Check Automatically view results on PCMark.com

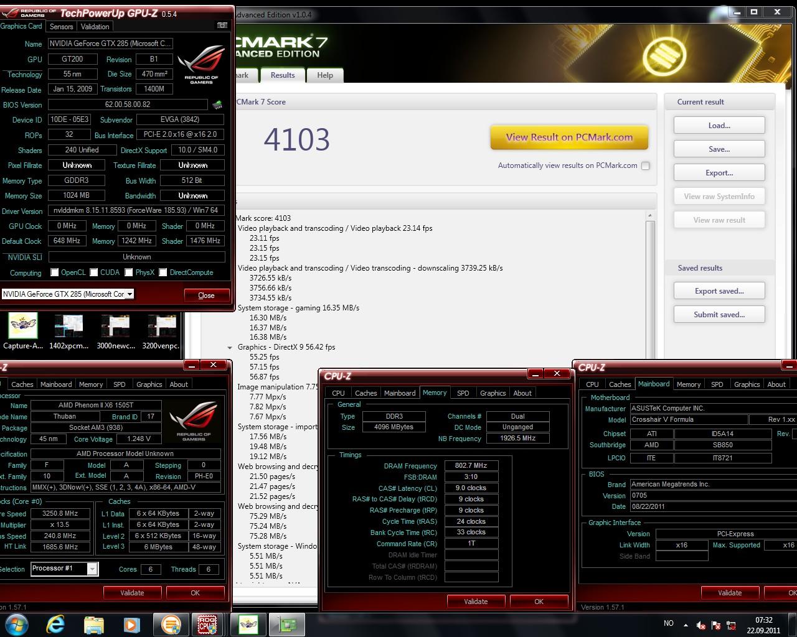point(646,165)
